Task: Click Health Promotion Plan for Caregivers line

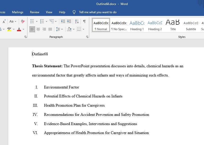Action: tap(74, 105)
